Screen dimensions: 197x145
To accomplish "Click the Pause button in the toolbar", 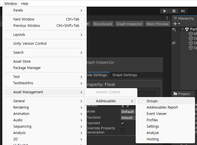I will pyautogui.click(x=174, y=11).
